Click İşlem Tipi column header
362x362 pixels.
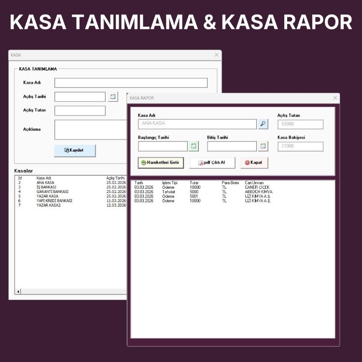pyautogui.click(x=170, y=182)
